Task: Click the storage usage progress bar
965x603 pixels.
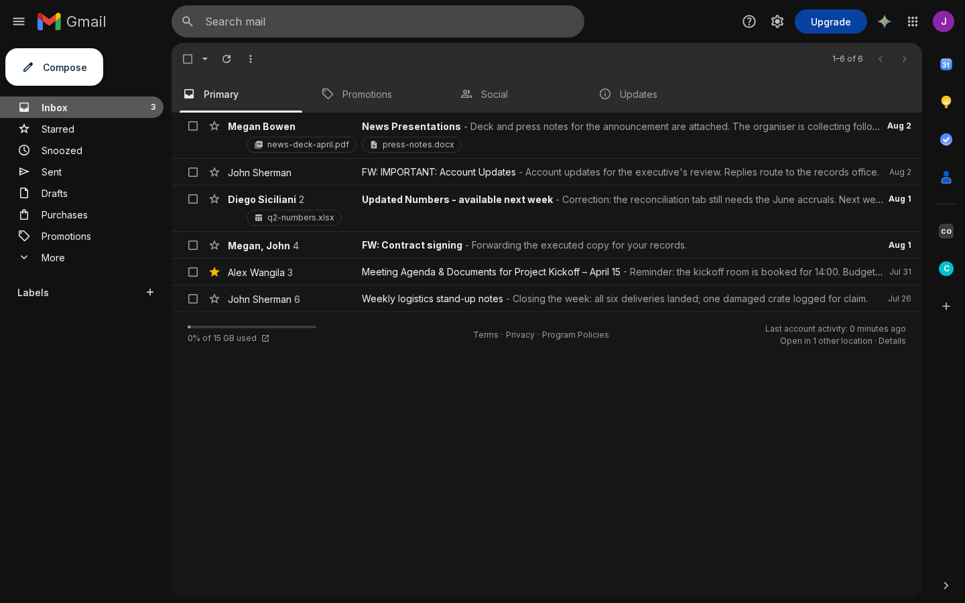Action: coord(252,327)
